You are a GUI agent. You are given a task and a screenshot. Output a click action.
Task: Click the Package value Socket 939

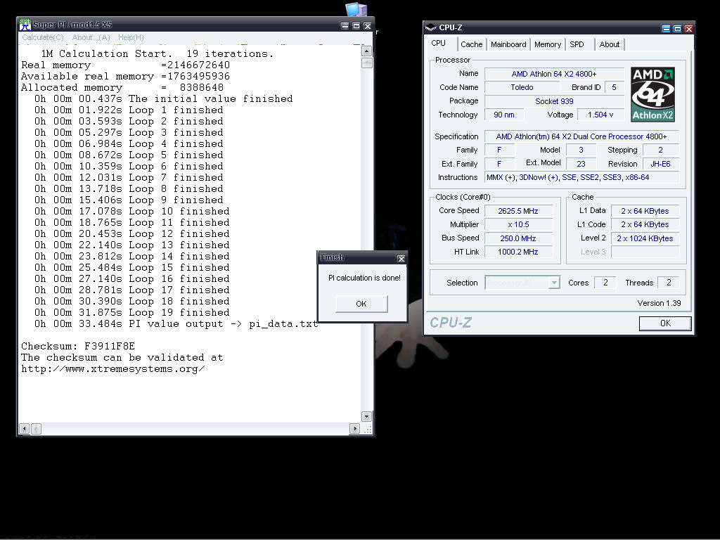point(554,101)
